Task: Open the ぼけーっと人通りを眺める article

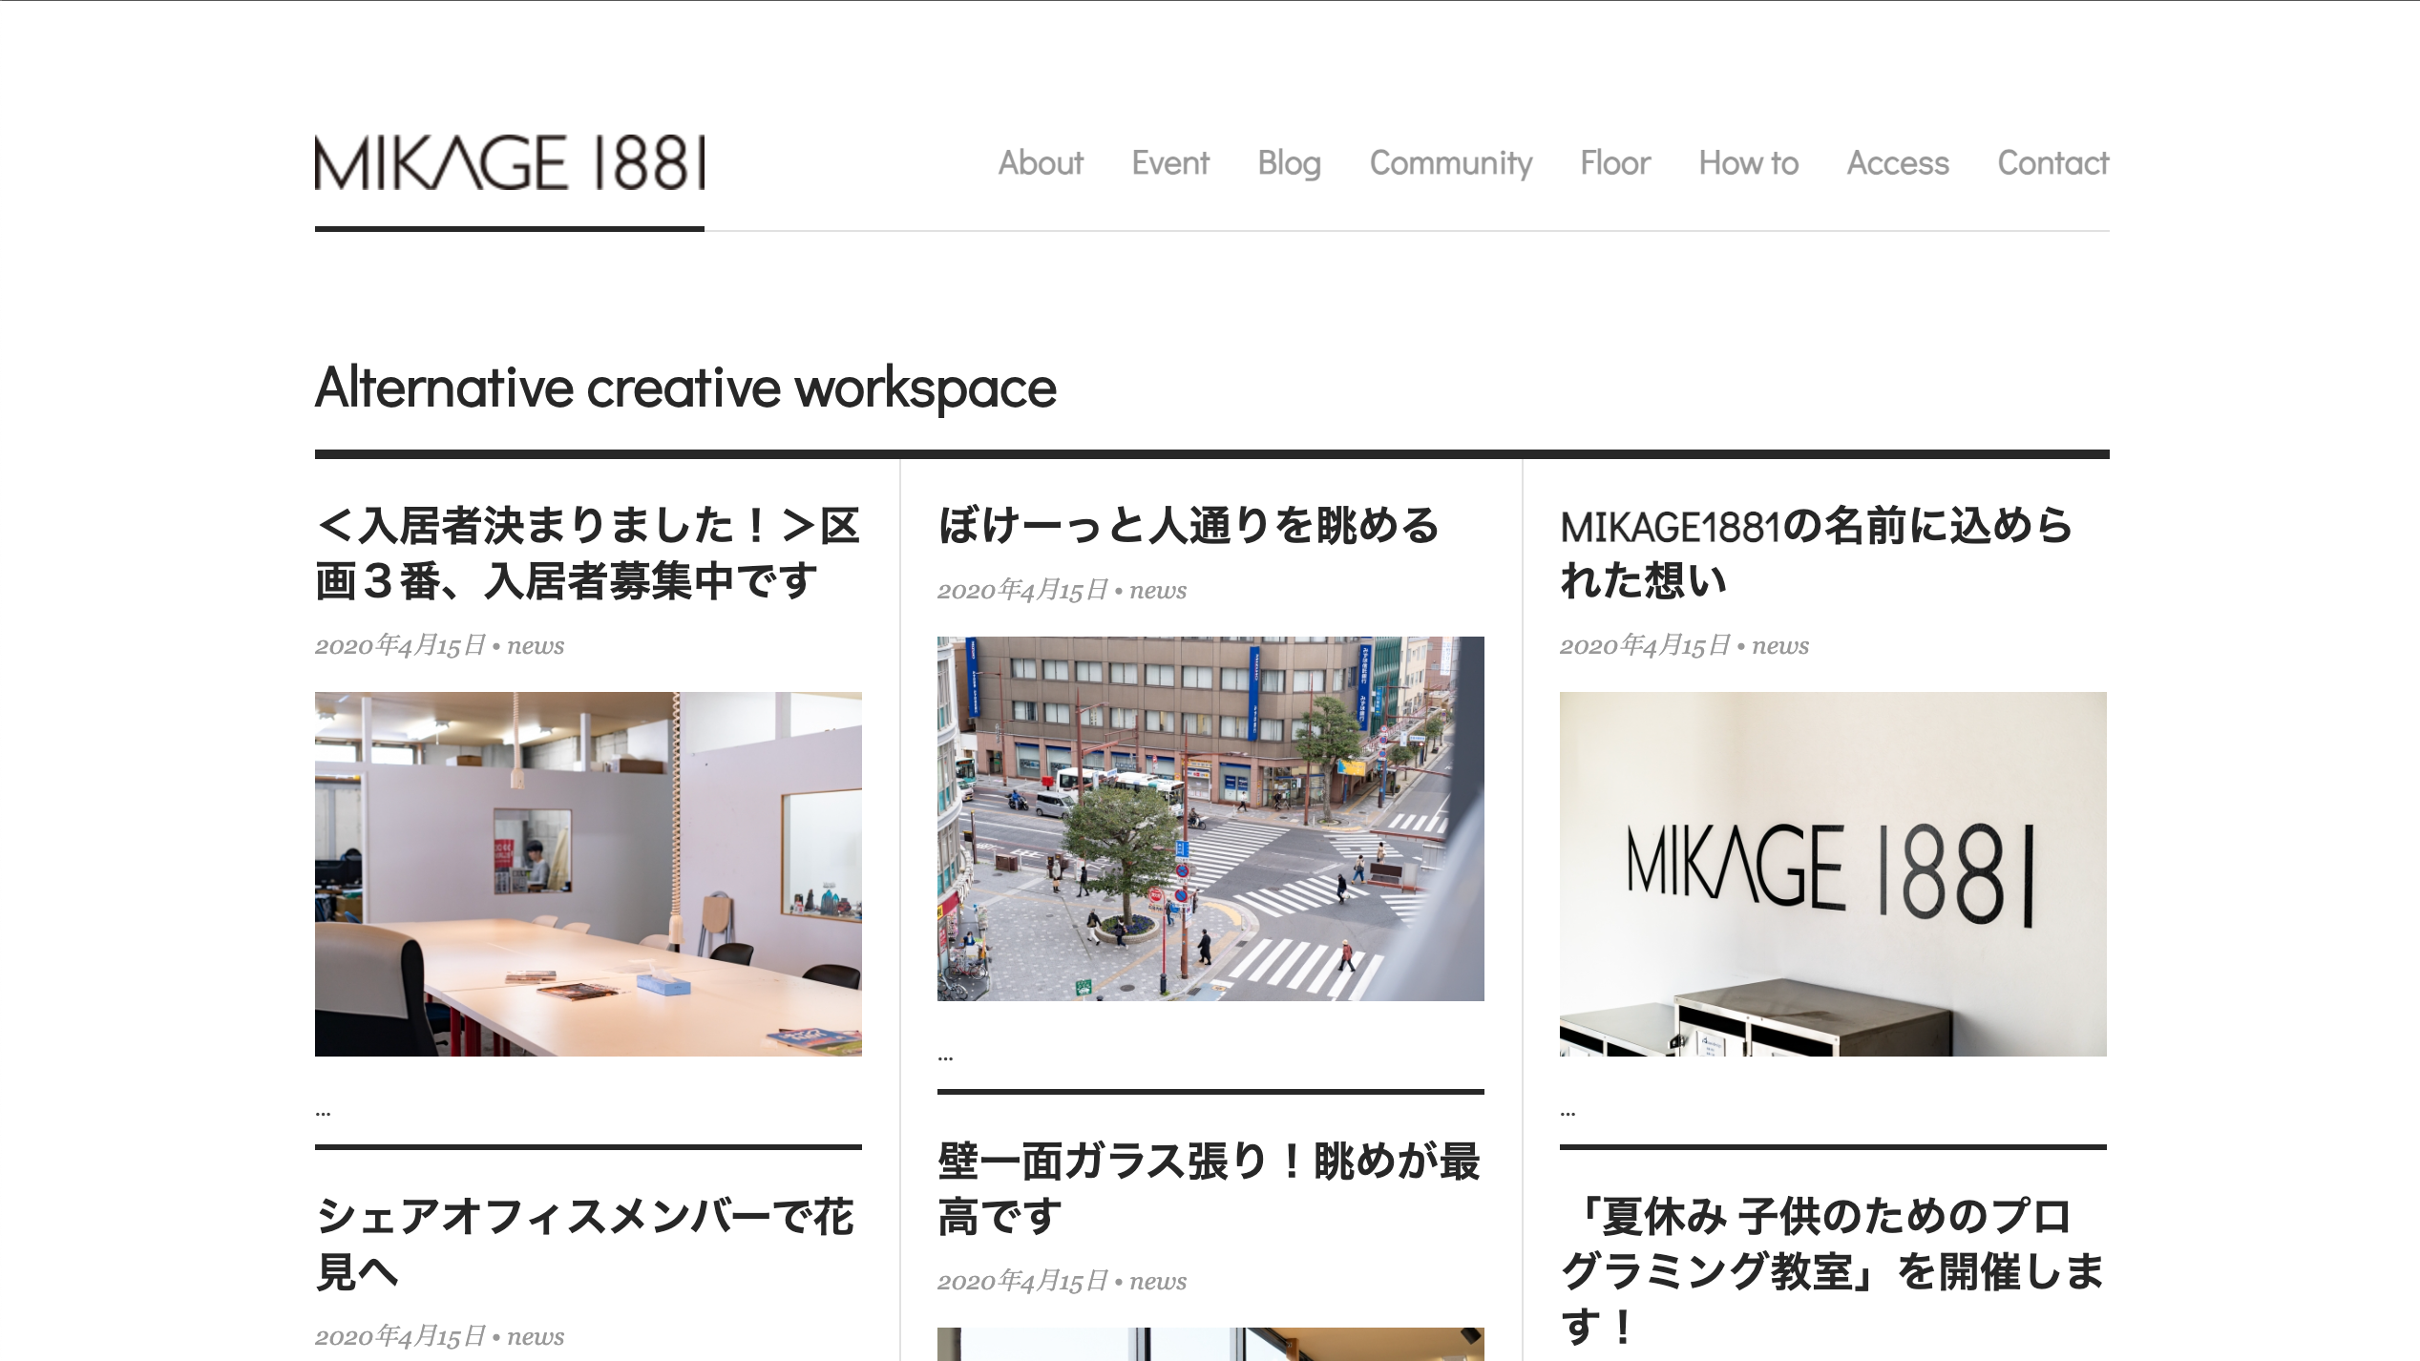Action: (x=1187, y=523)
